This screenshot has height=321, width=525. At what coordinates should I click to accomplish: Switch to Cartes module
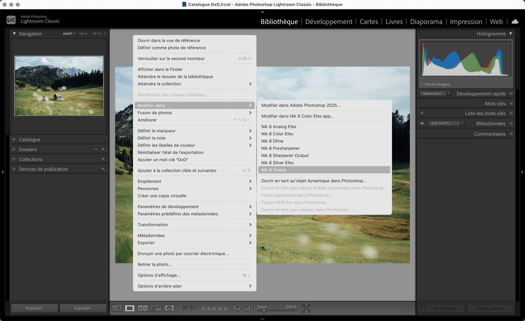pos(369,22)
